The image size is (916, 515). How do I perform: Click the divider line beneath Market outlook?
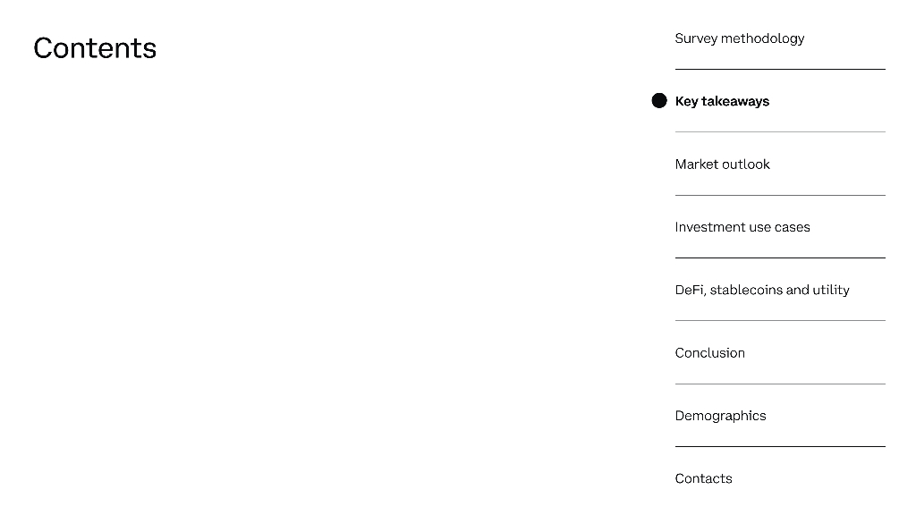click(x=780, y=195)
